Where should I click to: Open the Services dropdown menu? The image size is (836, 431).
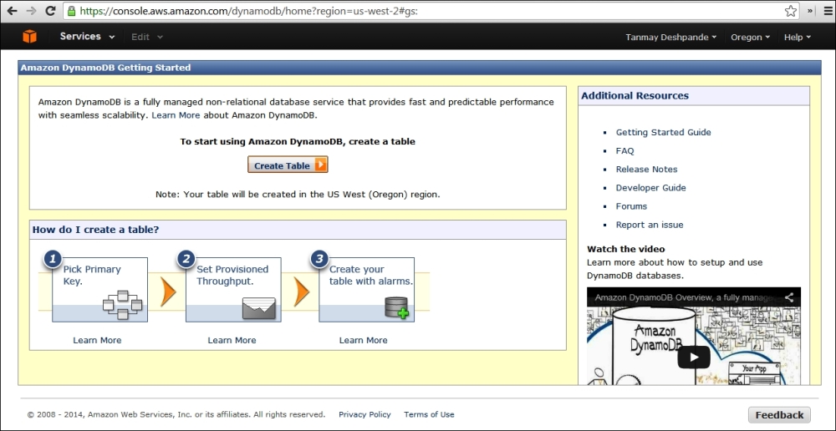pyautogui.click(x=87, y=37)
